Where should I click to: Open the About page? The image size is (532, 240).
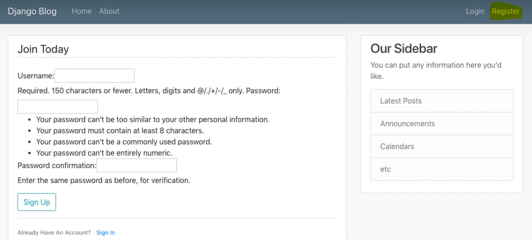[x=109, y=11]
